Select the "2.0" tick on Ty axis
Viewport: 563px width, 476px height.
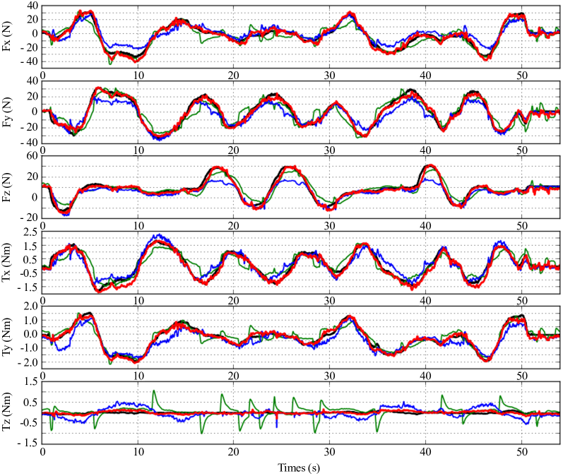(30, 307)
